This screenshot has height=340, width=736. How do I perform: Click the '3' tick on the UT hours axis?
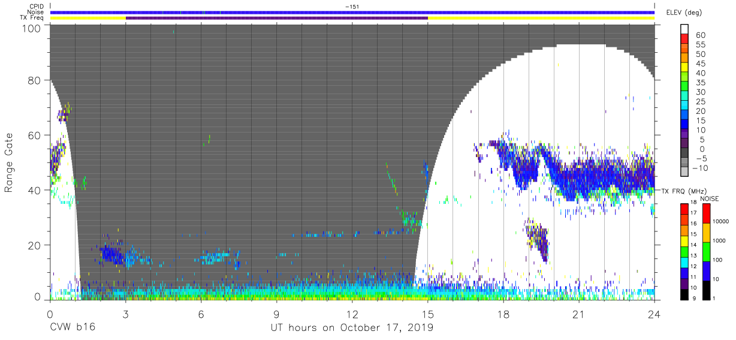coord(126,314)
